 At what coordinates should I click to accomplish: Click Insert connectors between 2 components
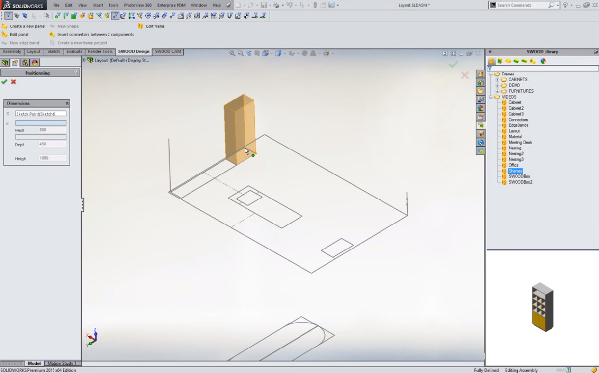(x=95, y=35)
